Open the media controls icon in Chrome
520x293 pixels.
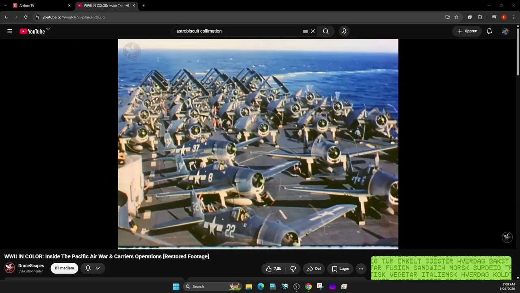pos(494,17)
